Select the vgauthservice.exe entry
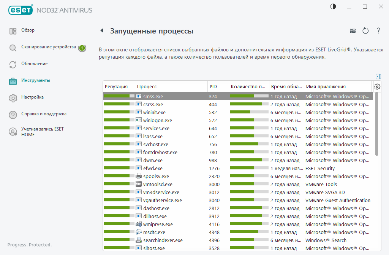This screenshot has width=389, height=255. [x=238, y=200]
